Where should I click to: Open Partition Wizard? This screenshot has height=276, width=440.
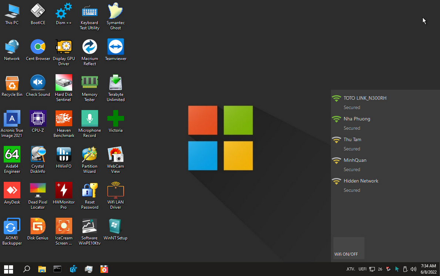[x=90, y=160]
